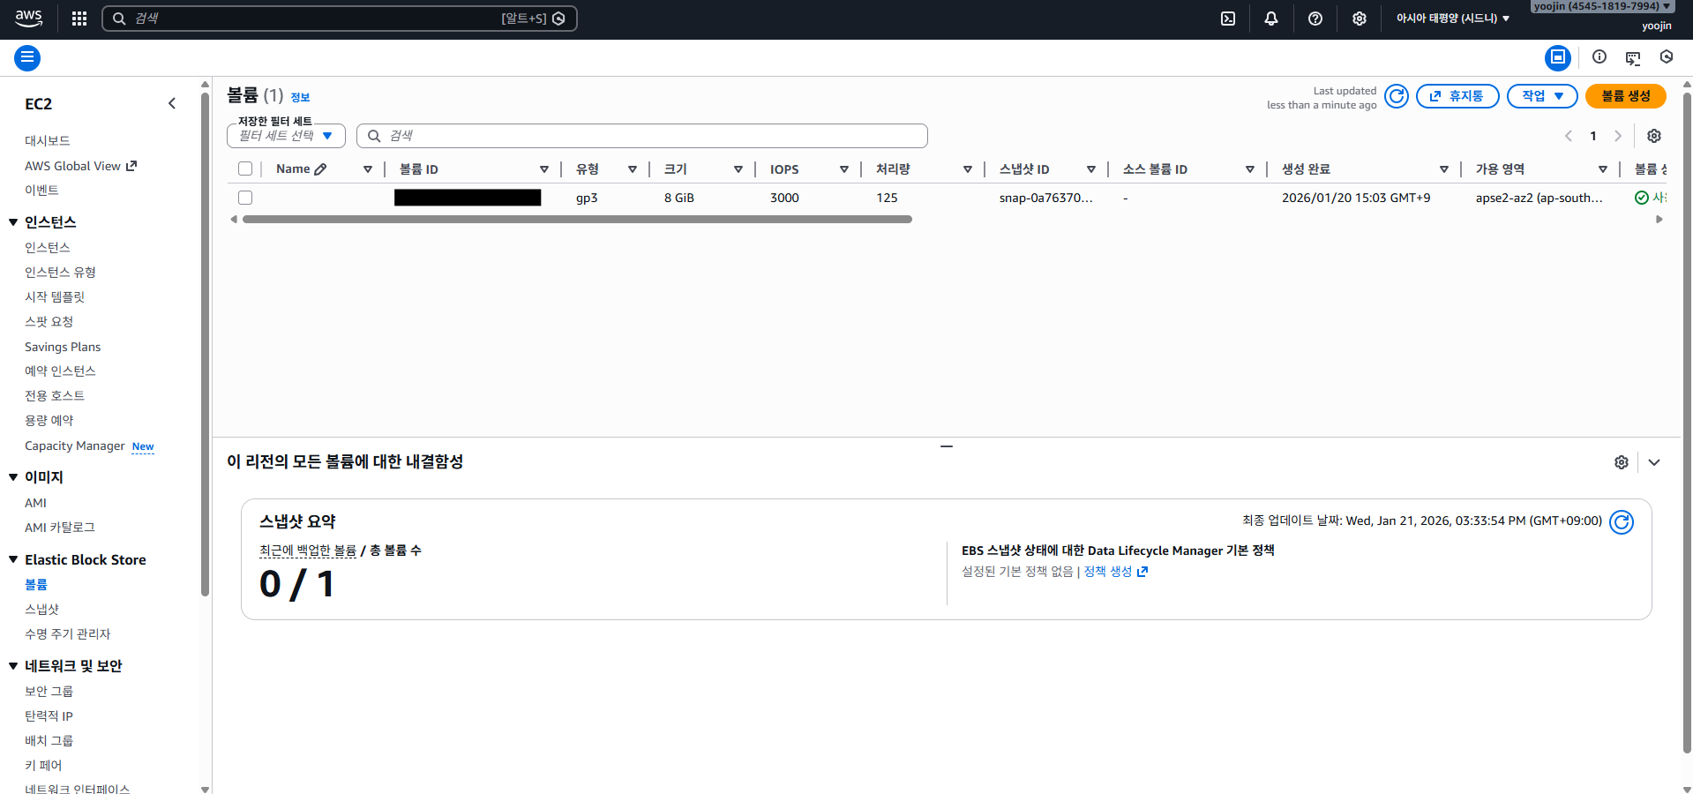The height and width of the screenshot is (794, 1693).
Task: Collapse the 인스턴스 sidebar section
Action: pyautogui.click(x=13, y=222)
